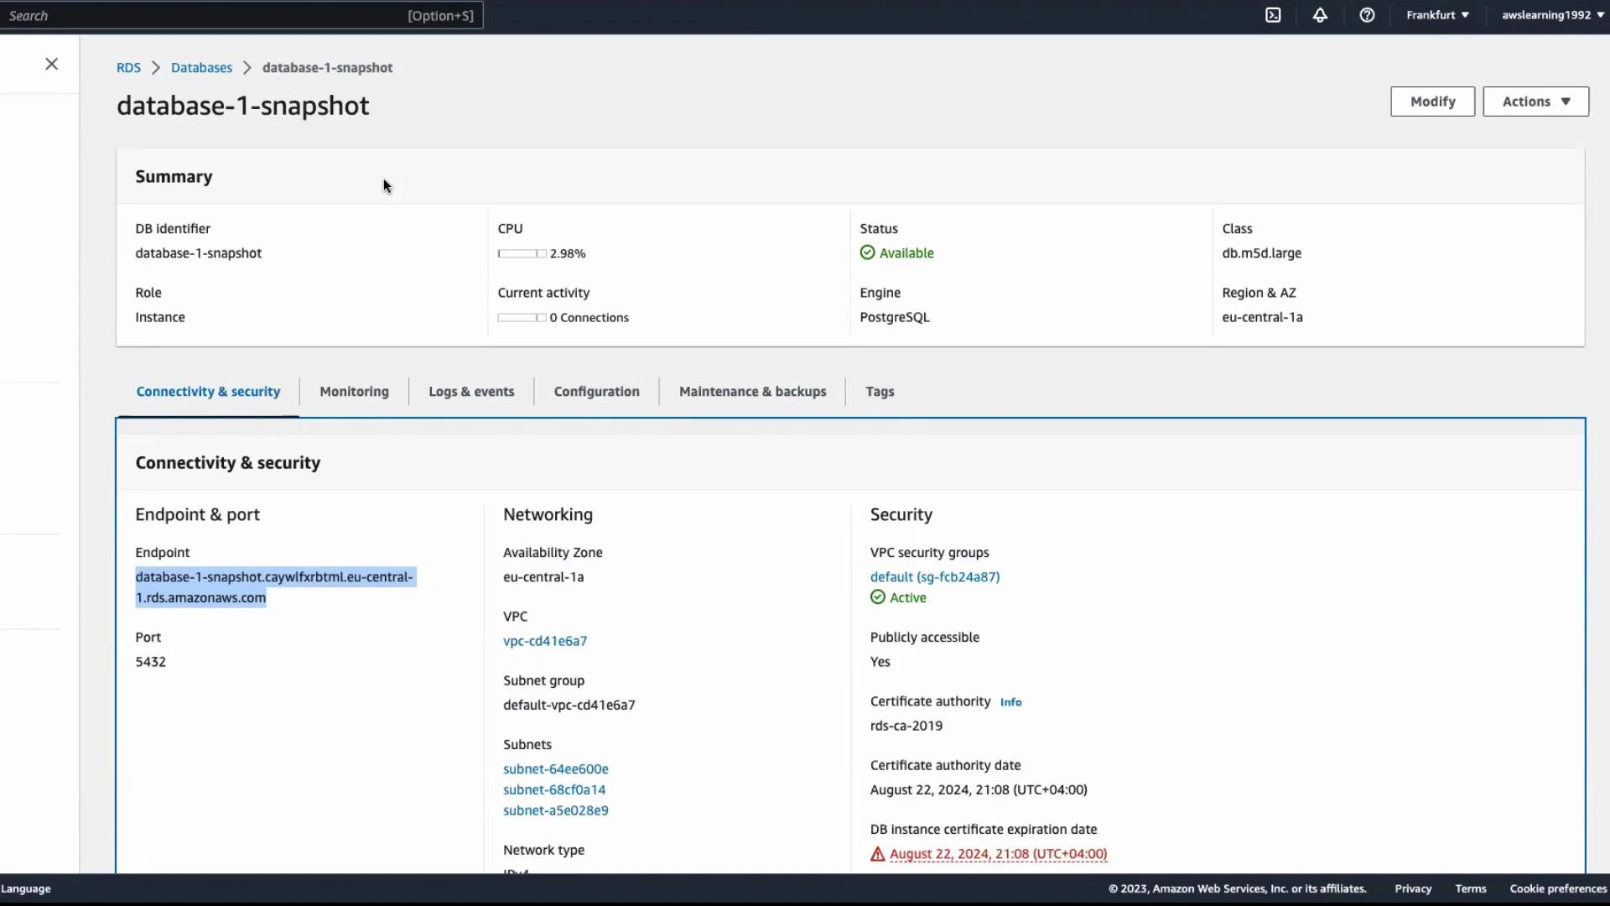The image size is (1610, 906).
Task: Open the awslearning1992 account menu
Action: (x=1550, y=15)
